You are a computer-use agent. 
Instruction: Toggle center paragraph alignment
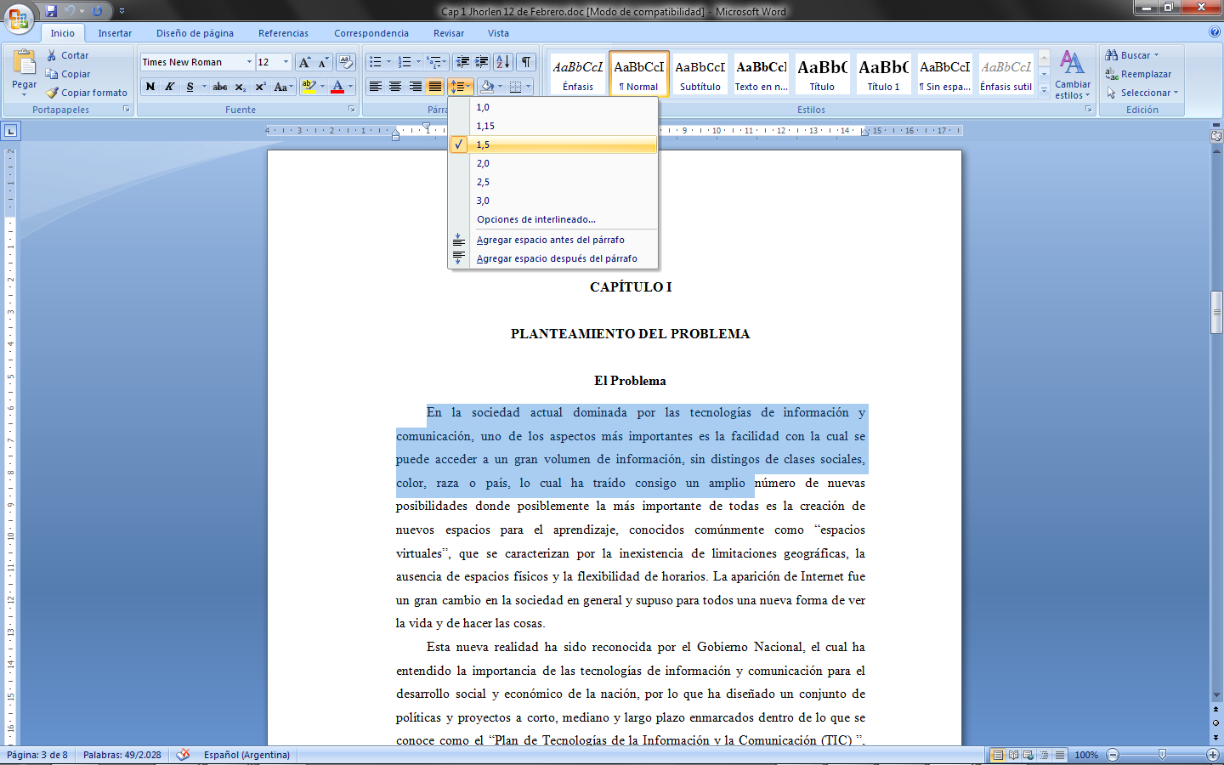coord(395,86)
